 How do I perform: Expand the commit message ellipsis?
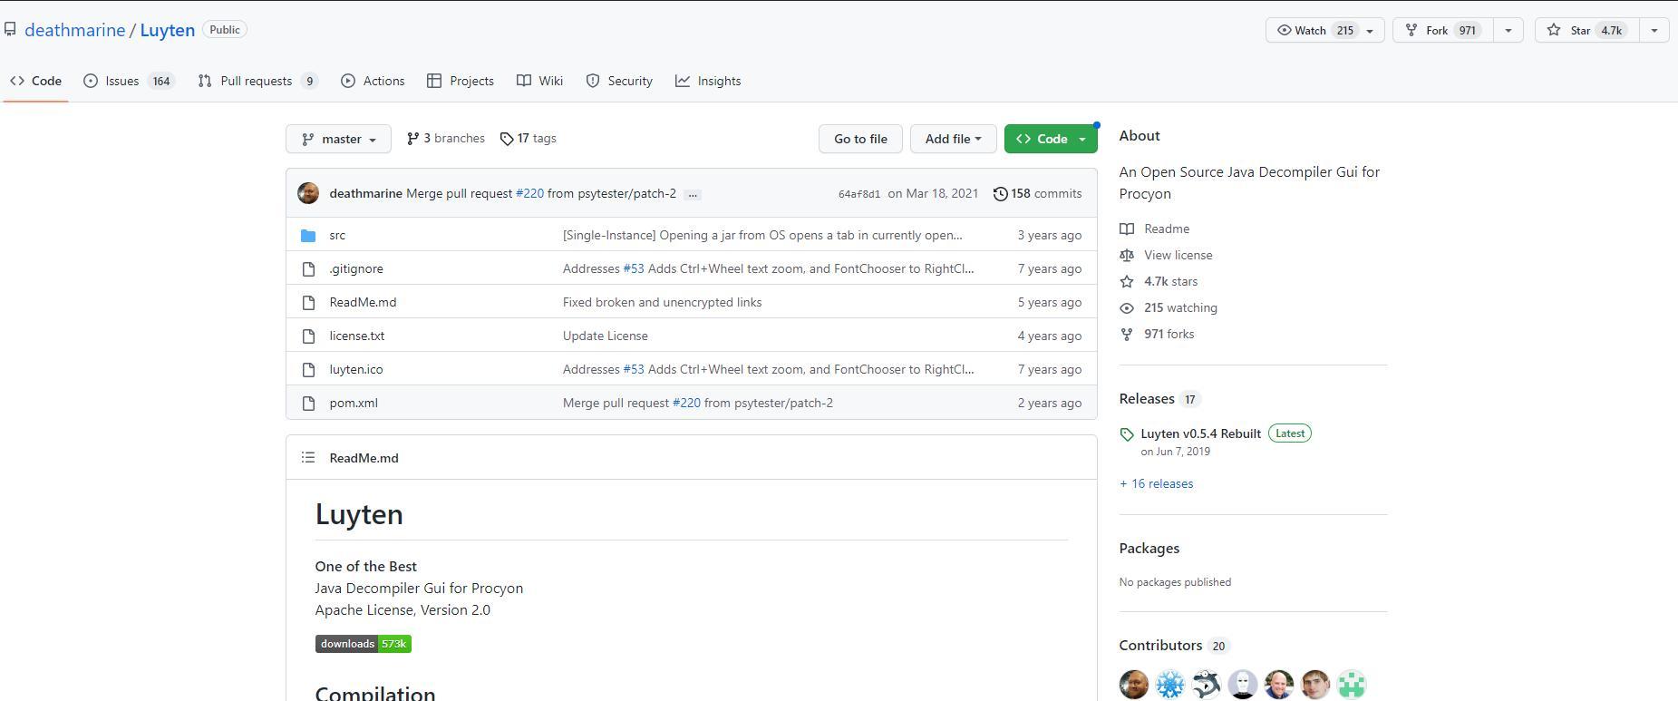pos(693,194)
